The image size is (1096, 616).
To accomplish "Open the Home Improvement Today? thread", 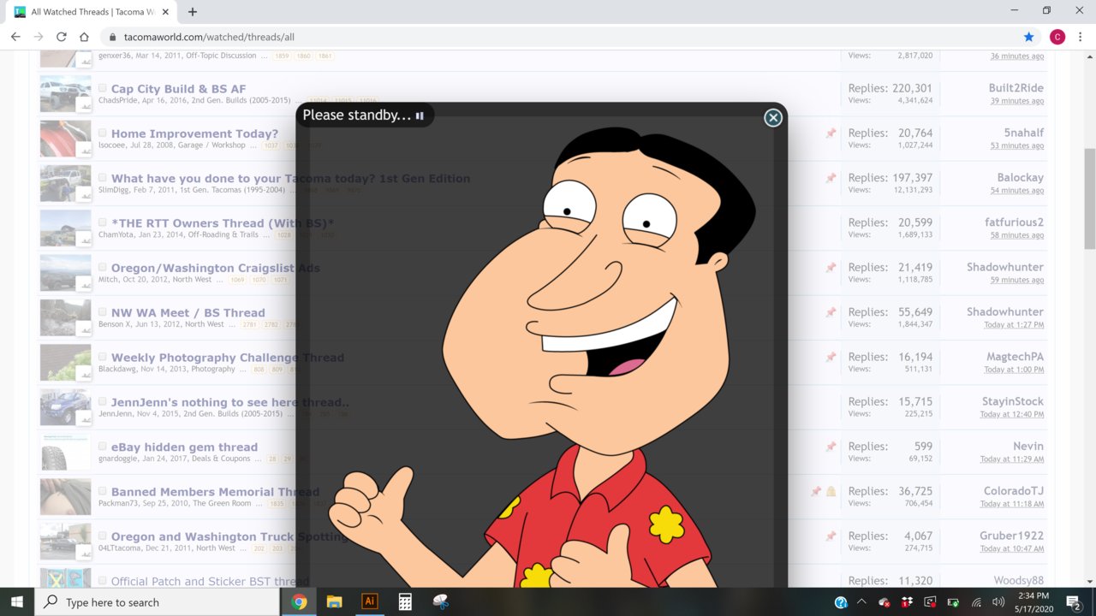I will click(194, 133).
